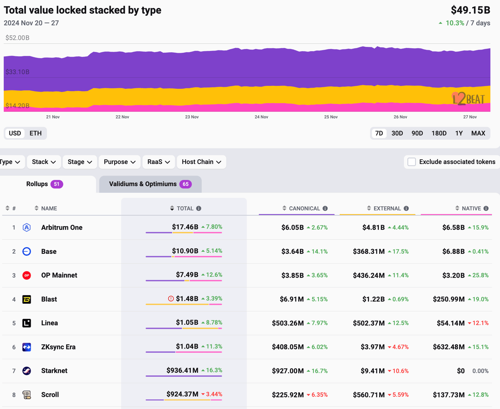Click Linea TVL breakdown bar
This screenshot has height=409, width=500.
(184, 328)
